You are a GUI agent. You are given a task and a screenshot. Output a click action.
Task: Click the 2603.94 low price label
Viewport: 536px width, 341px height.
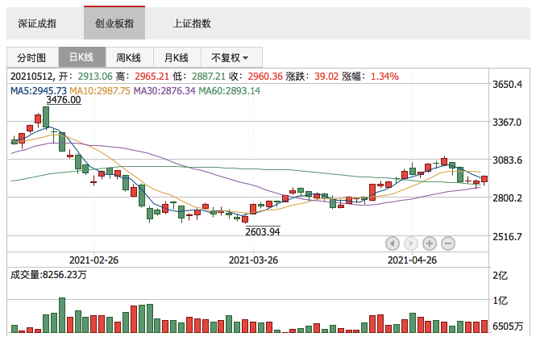point(263,231)
